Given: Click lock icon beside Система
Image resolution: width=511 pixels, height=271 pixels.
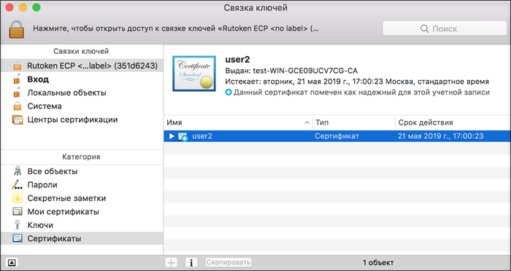Looking at the screenshot, I should point(18,106).
